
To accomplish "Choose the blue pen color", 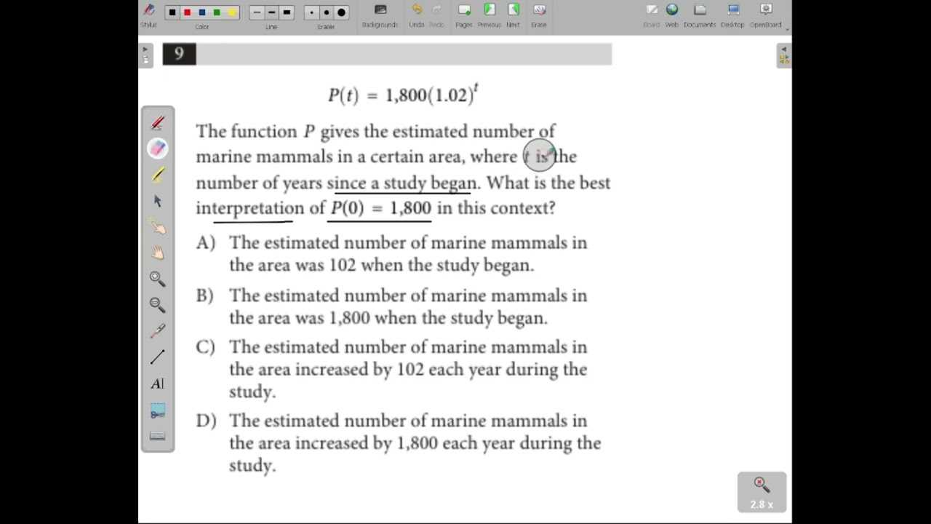I will click(202, 12).
